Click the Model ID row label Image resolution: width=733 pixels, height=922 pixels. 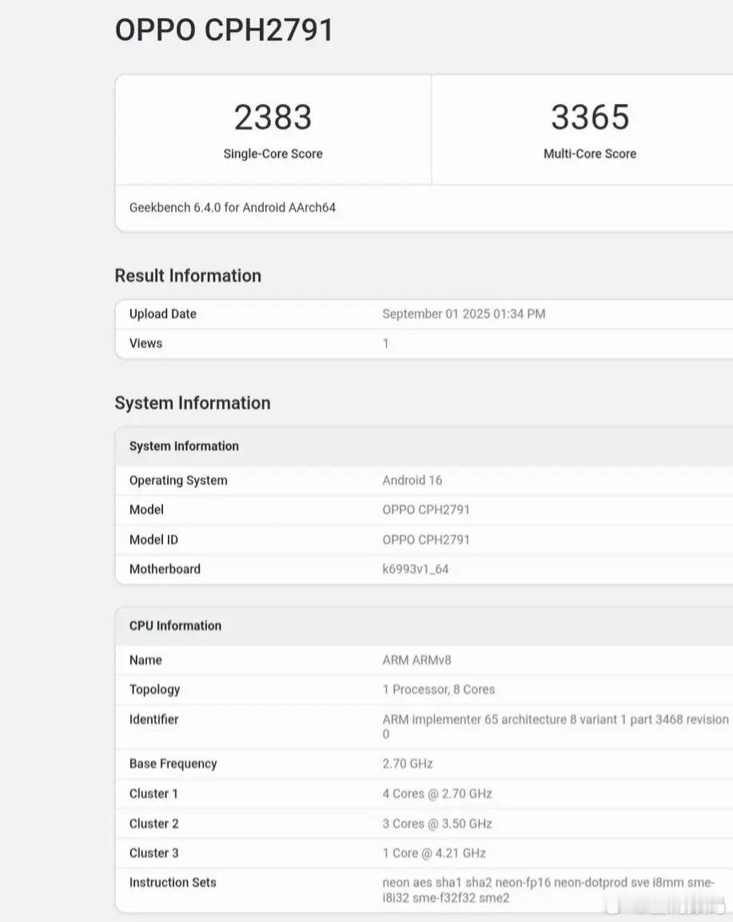click(153, 539)
